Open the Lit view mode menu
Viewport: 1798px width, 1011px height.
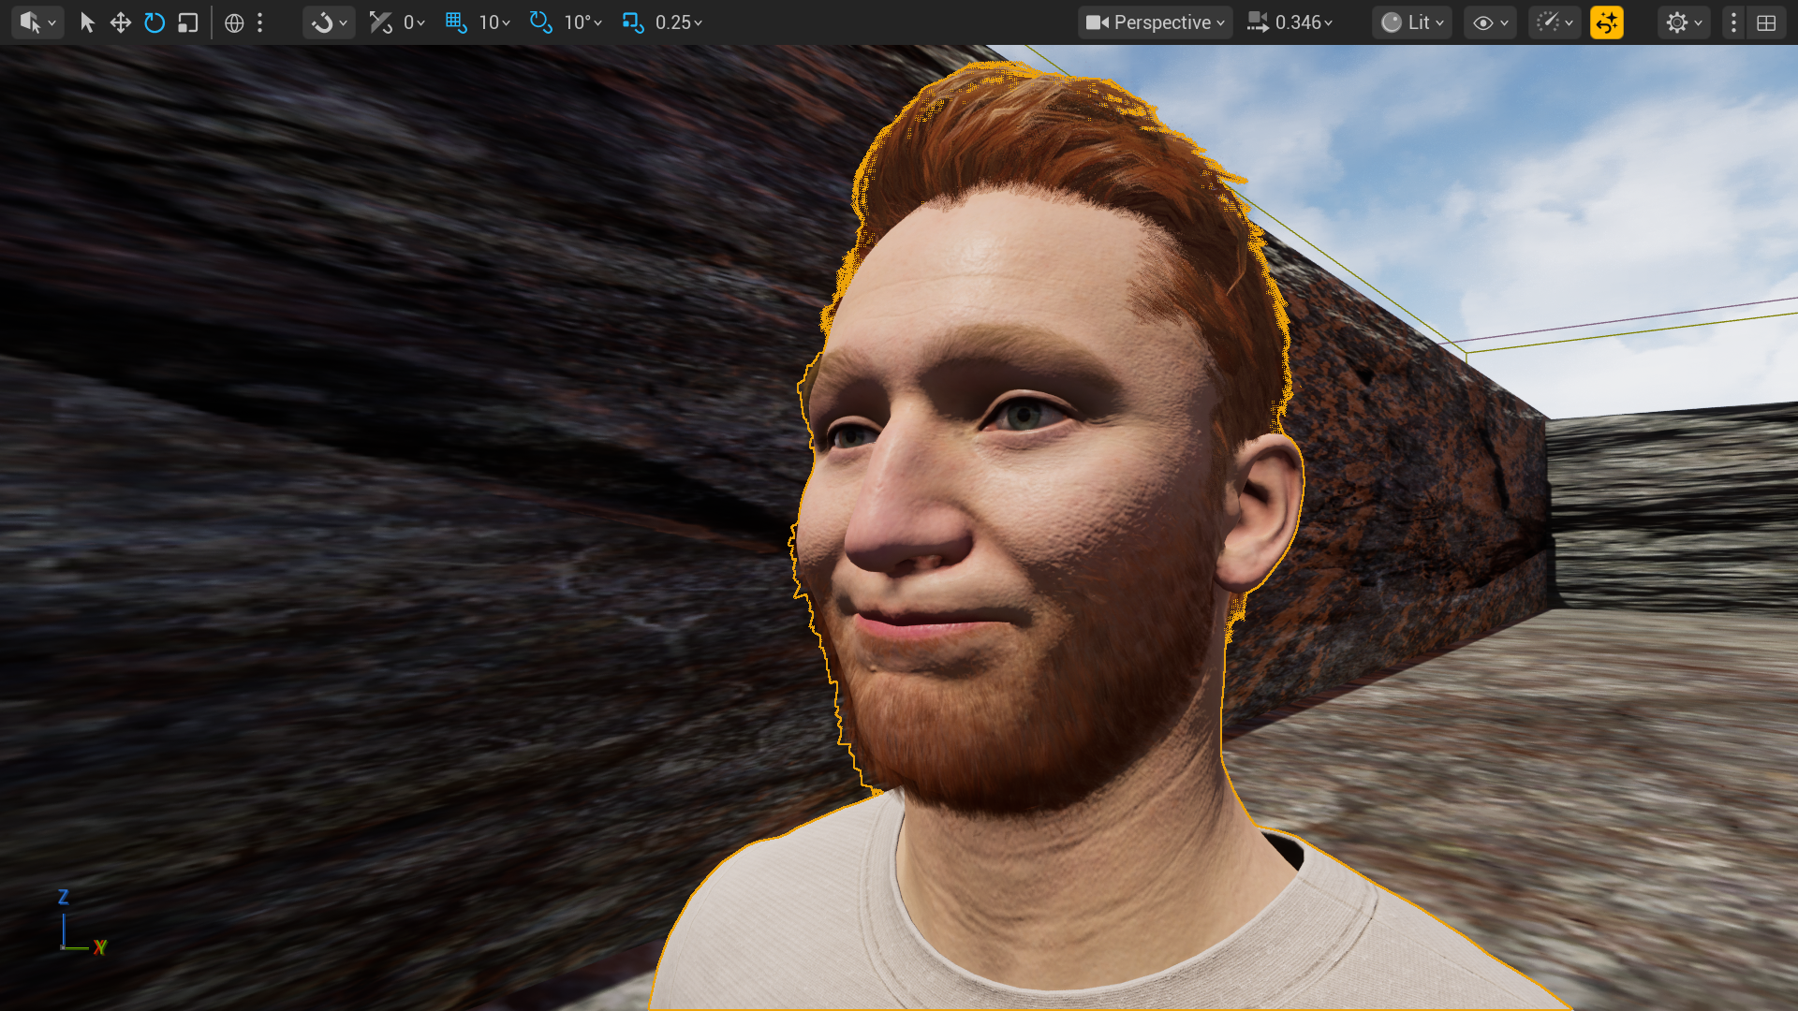[x=1412, y=22]
